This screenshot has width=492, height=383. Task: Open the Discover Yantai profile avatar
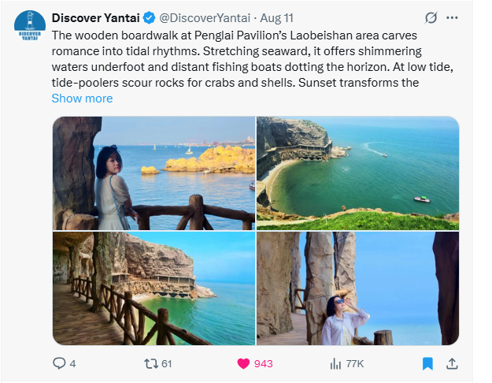pos(30,25)
